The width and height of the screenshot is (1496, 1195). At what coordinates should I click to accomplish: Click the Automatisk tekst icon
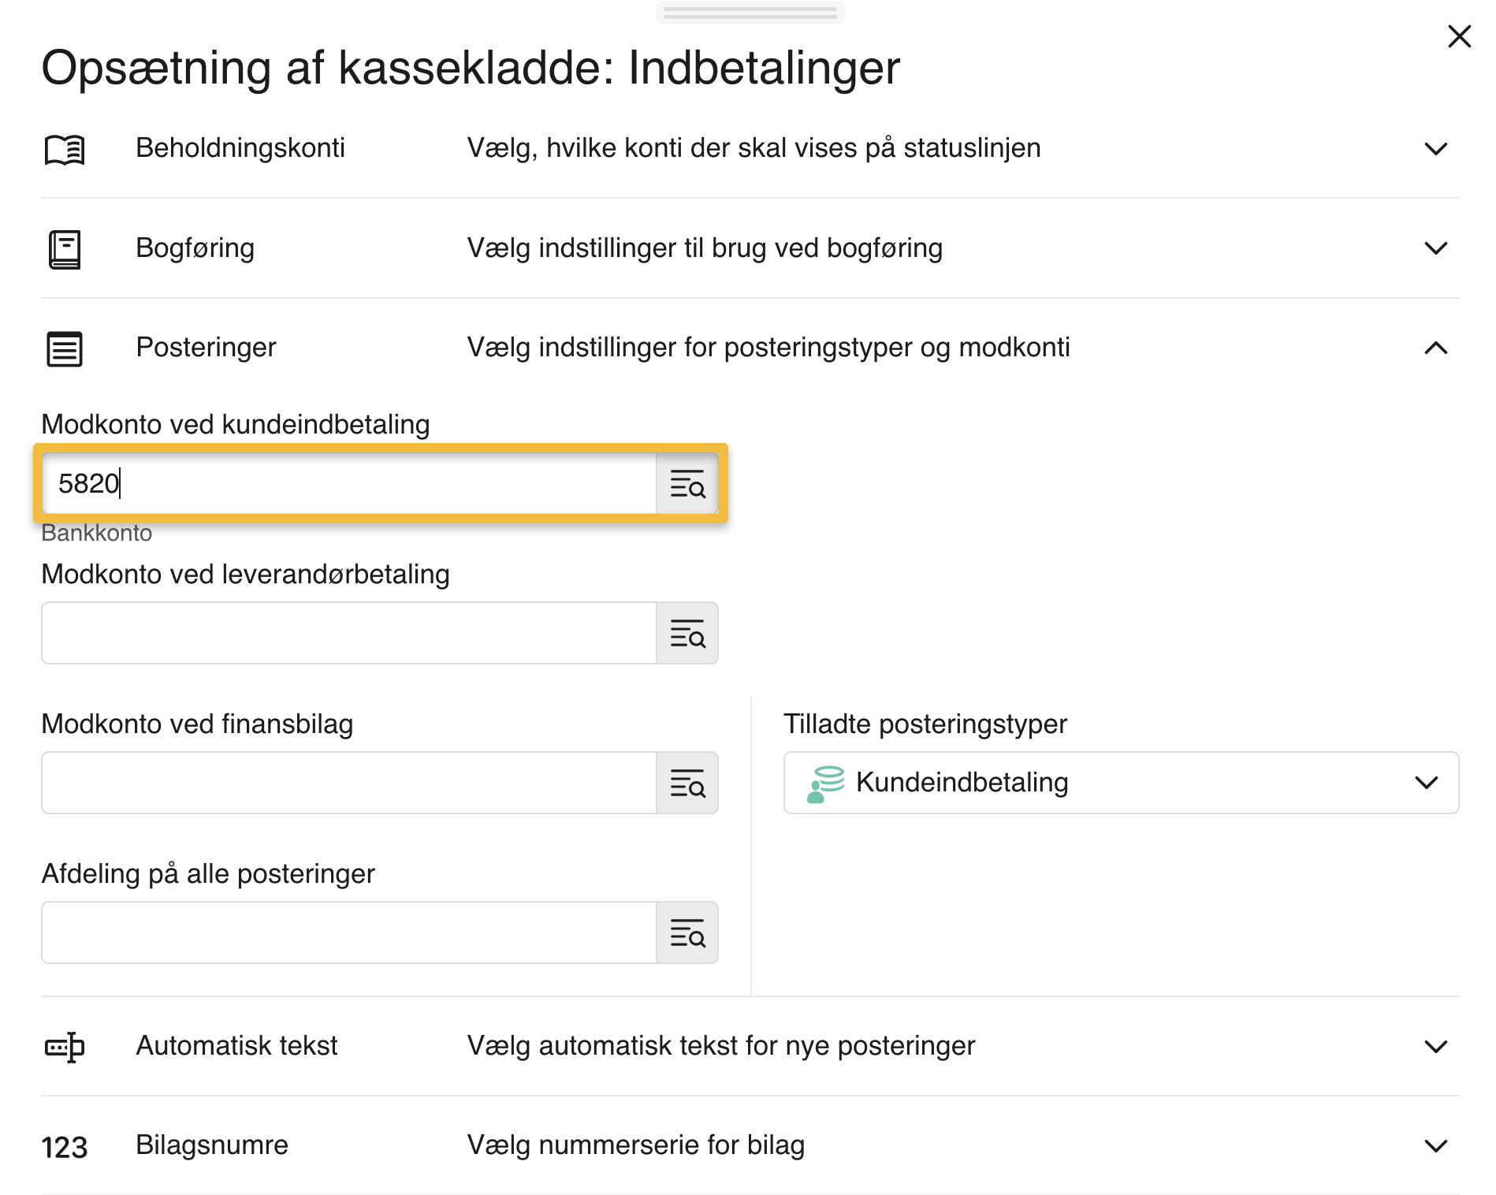pyautogui.click(x=66, y=1046)
